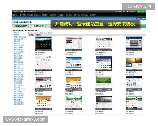The image size is (158, 126).
Task: Open the sunset-banner template thumbnail
Action: [134, 62]
